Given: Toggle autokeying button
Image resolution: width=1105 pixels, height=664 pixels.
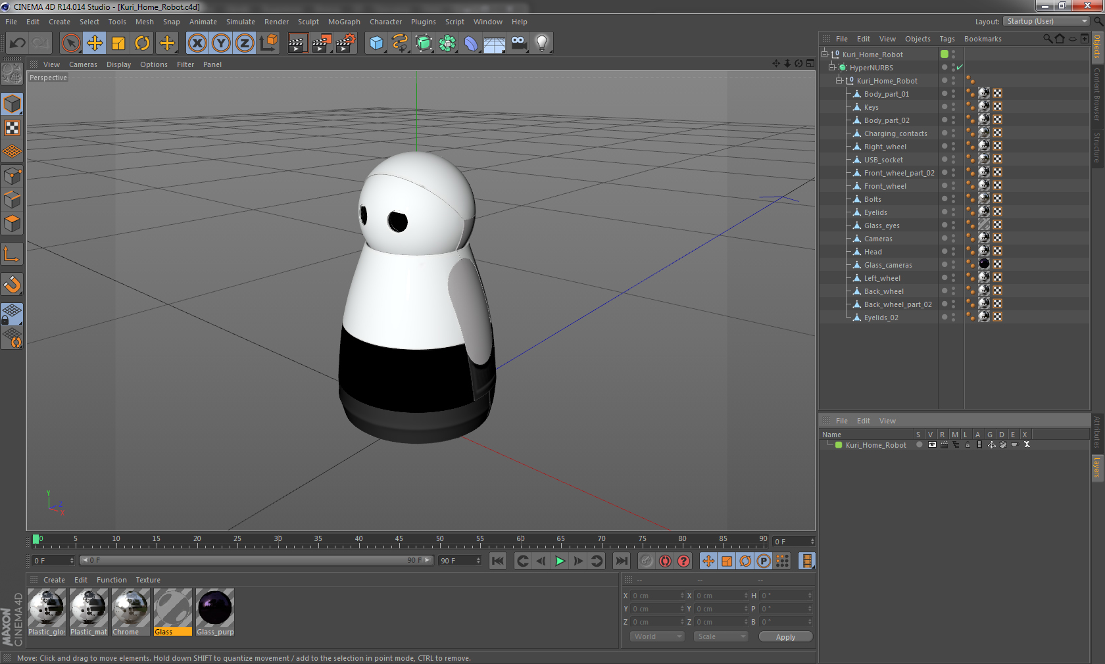Looking at the screenshot, I should click(x=665, y=561).
